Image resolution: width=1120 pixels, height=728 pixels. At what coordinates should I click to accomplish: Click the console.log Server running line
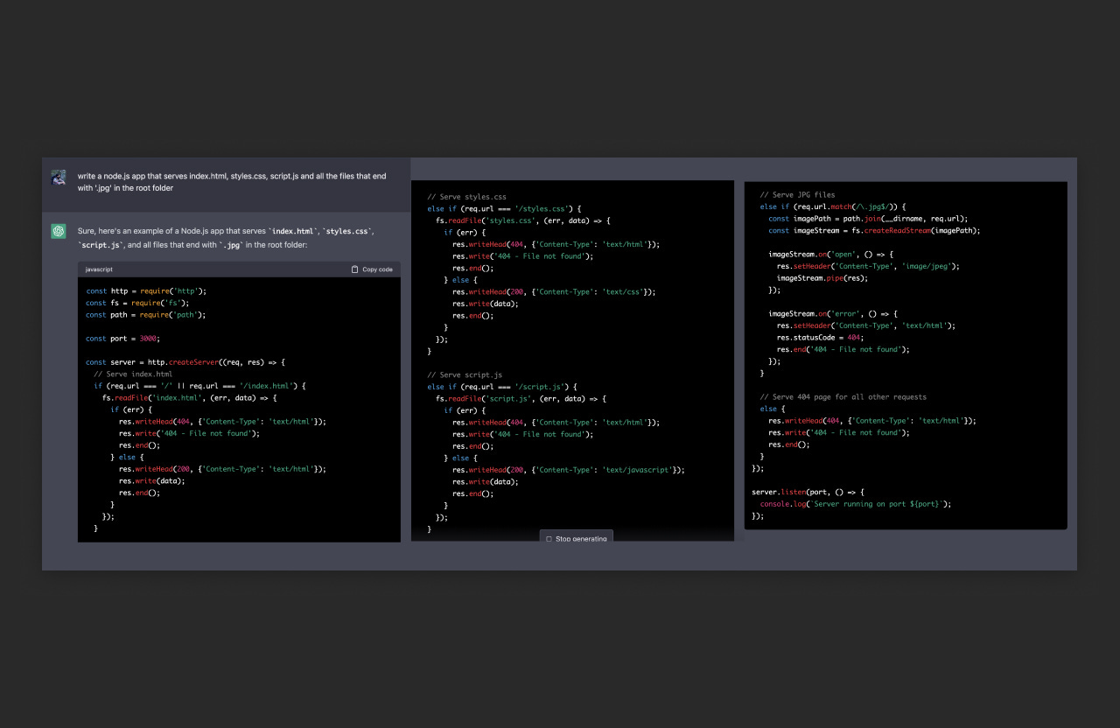tap(855, 504)
